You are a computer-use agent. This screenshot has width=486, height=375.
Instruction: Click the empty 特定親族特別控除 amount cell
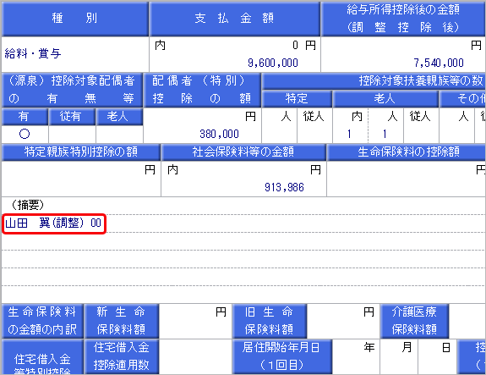(80, 179)
